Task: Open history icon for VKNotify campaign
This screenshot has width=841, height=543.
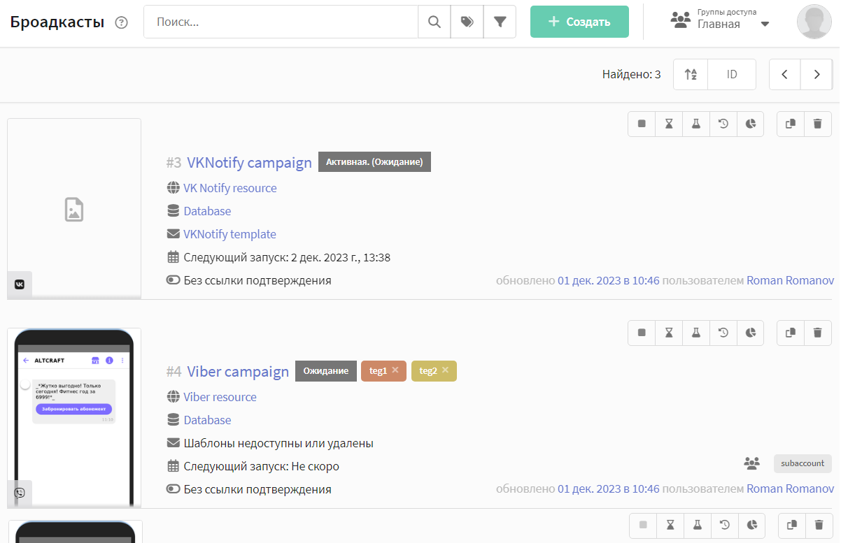Action: tap(723, 124)
